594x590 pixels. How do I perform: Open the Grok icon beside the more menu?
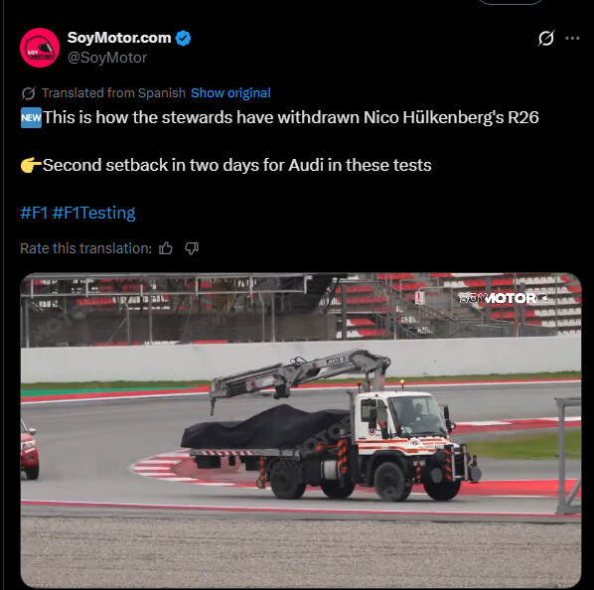546,38
